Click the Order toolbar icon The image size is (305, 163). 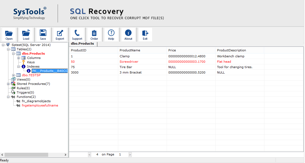click(x=94, y=34)
